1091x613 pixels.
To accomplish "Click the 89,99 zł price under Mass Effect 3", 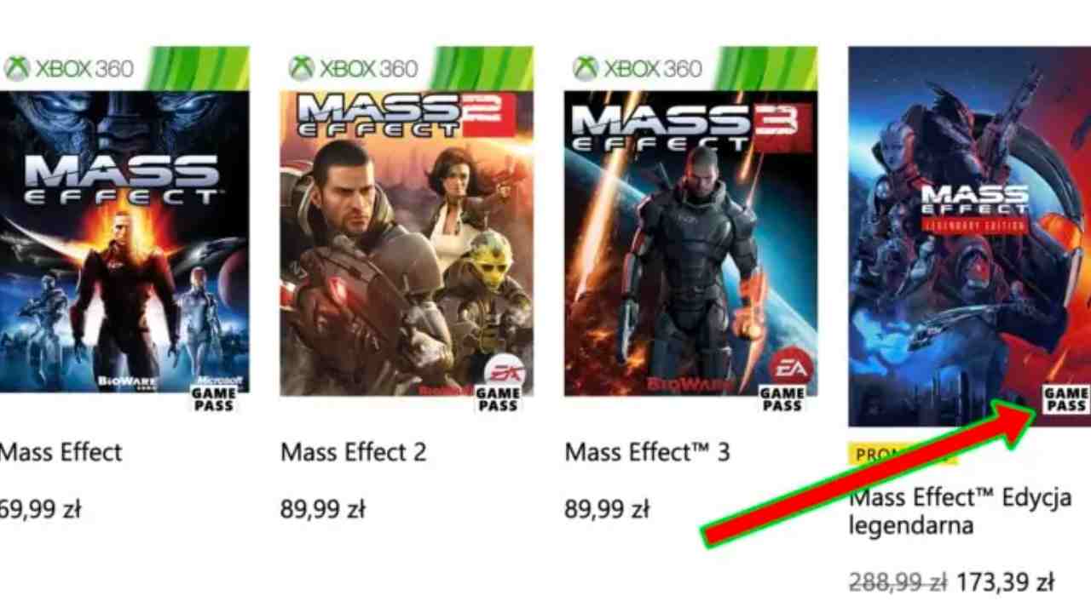I will point(606,510).
